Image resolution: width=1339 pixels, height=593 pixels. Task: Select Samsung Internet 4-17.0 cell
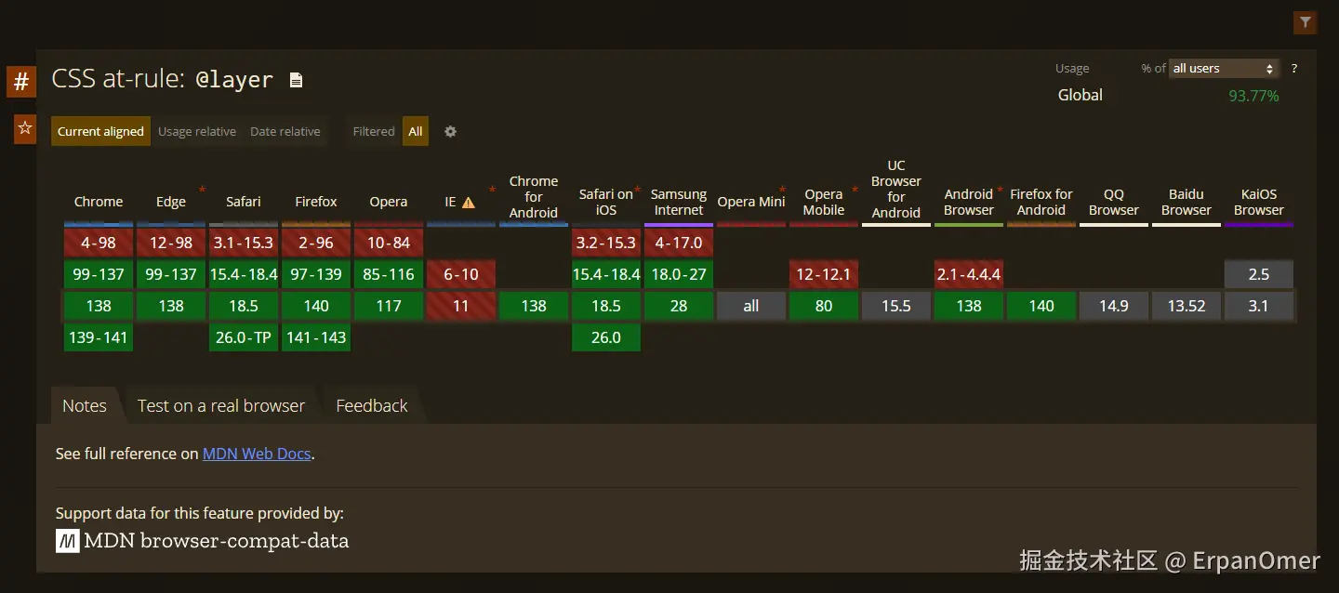tap(679, 243)
